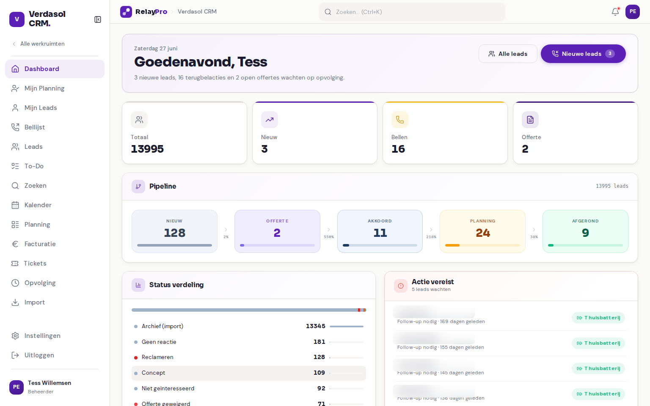Click the Verdasol V logo badge
650x406 pixels.
[x=17, y=19]
